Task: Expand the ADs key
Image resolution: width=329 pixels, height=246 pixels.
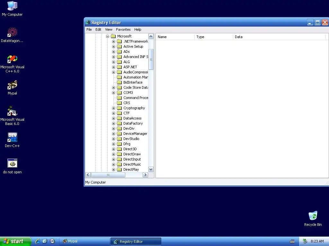Action: 113,52
